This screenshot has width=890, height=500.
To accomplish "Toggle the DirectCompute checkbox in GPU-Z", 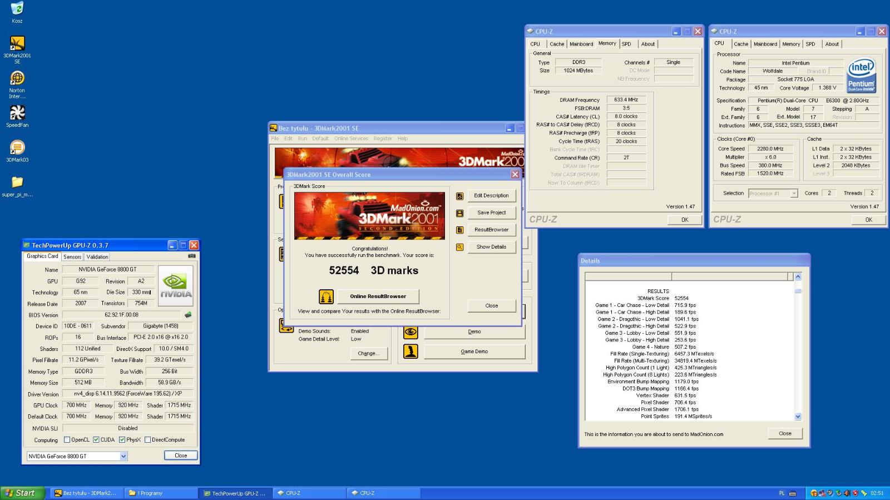I will 148,440.
